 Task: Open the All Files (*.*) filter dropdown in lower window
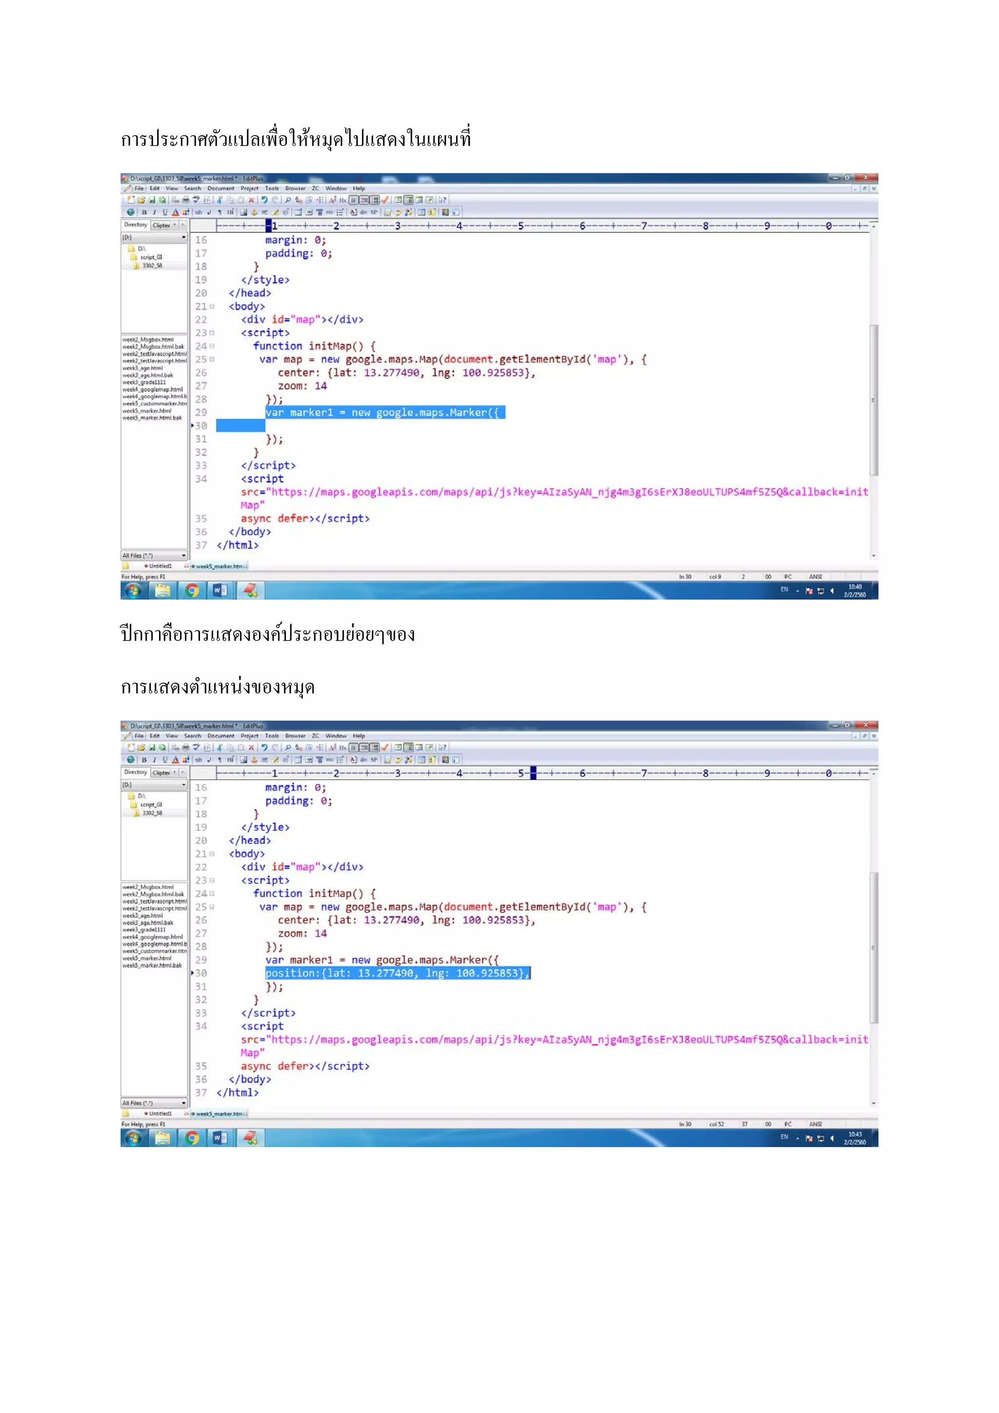click(x=183, y=1103)
